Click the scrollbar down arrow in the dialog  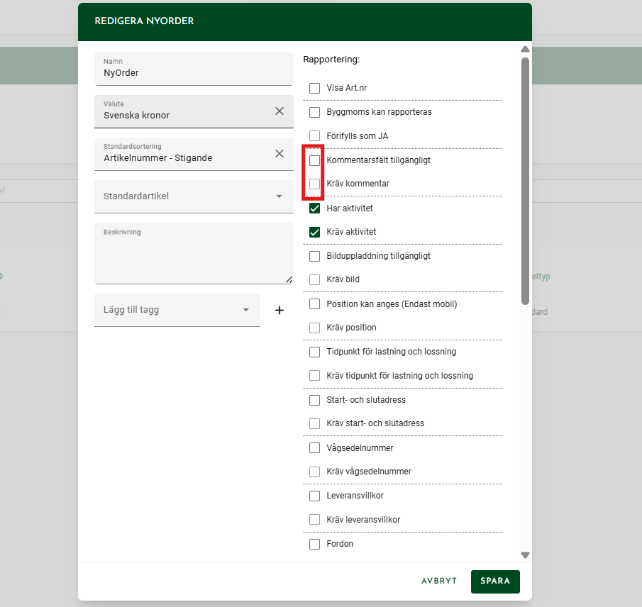coord(525,555)
